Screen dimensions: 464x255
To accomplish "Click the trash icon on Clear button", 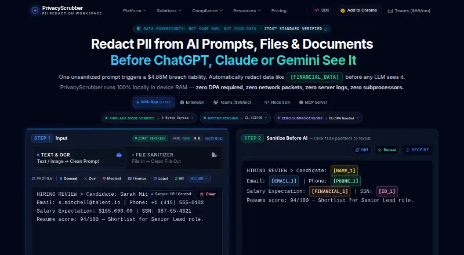I will (202, 194).
